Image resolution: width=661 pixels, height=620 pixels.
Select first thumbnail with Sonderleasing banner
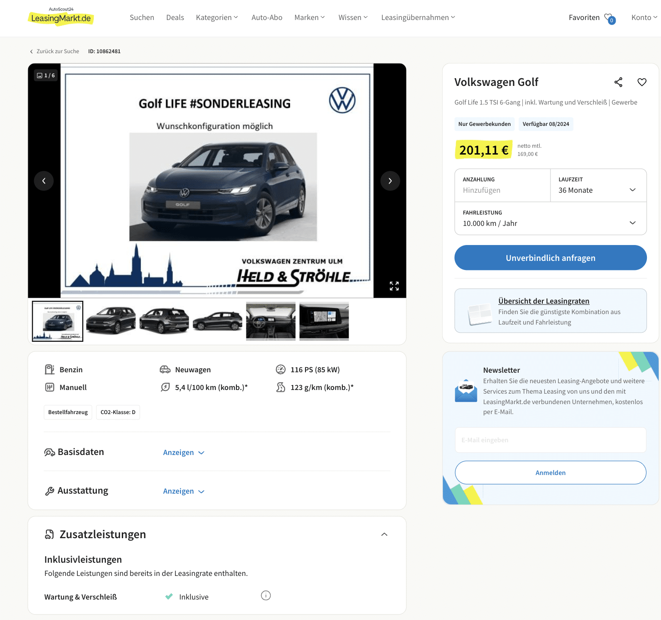pos(58,321)
